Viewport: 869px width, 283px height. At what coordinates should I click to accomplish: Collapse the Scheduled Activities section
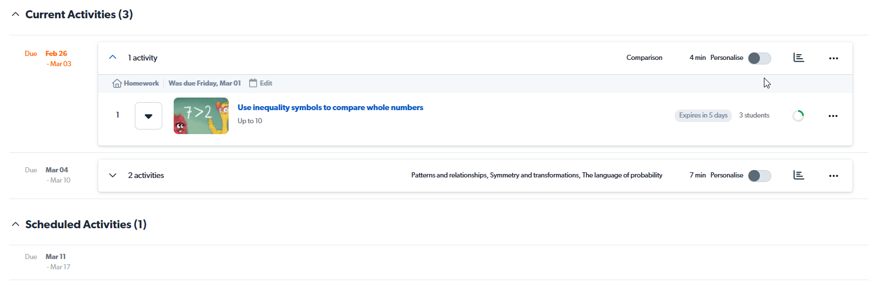tap(15, 225)
